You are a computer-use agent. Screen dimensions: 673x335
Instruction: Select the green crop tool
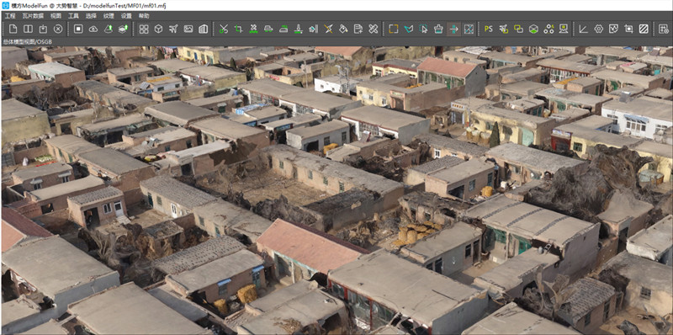coord(239,29)
